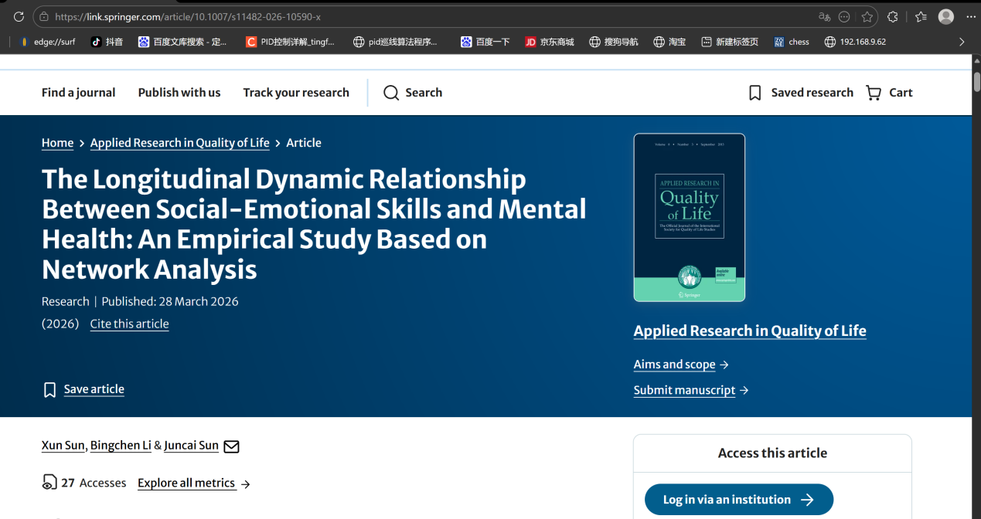Click the browser refresh icon
Viewport: 981px width, 519px height.
[x=19, y=16]
